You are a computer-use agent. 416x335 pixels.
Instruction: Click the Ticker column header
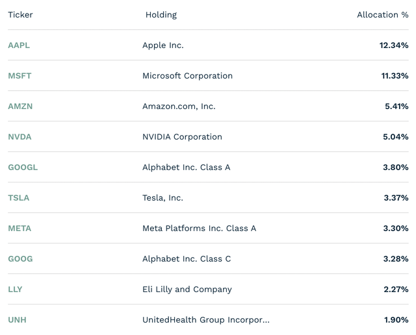tap(20, 14)
